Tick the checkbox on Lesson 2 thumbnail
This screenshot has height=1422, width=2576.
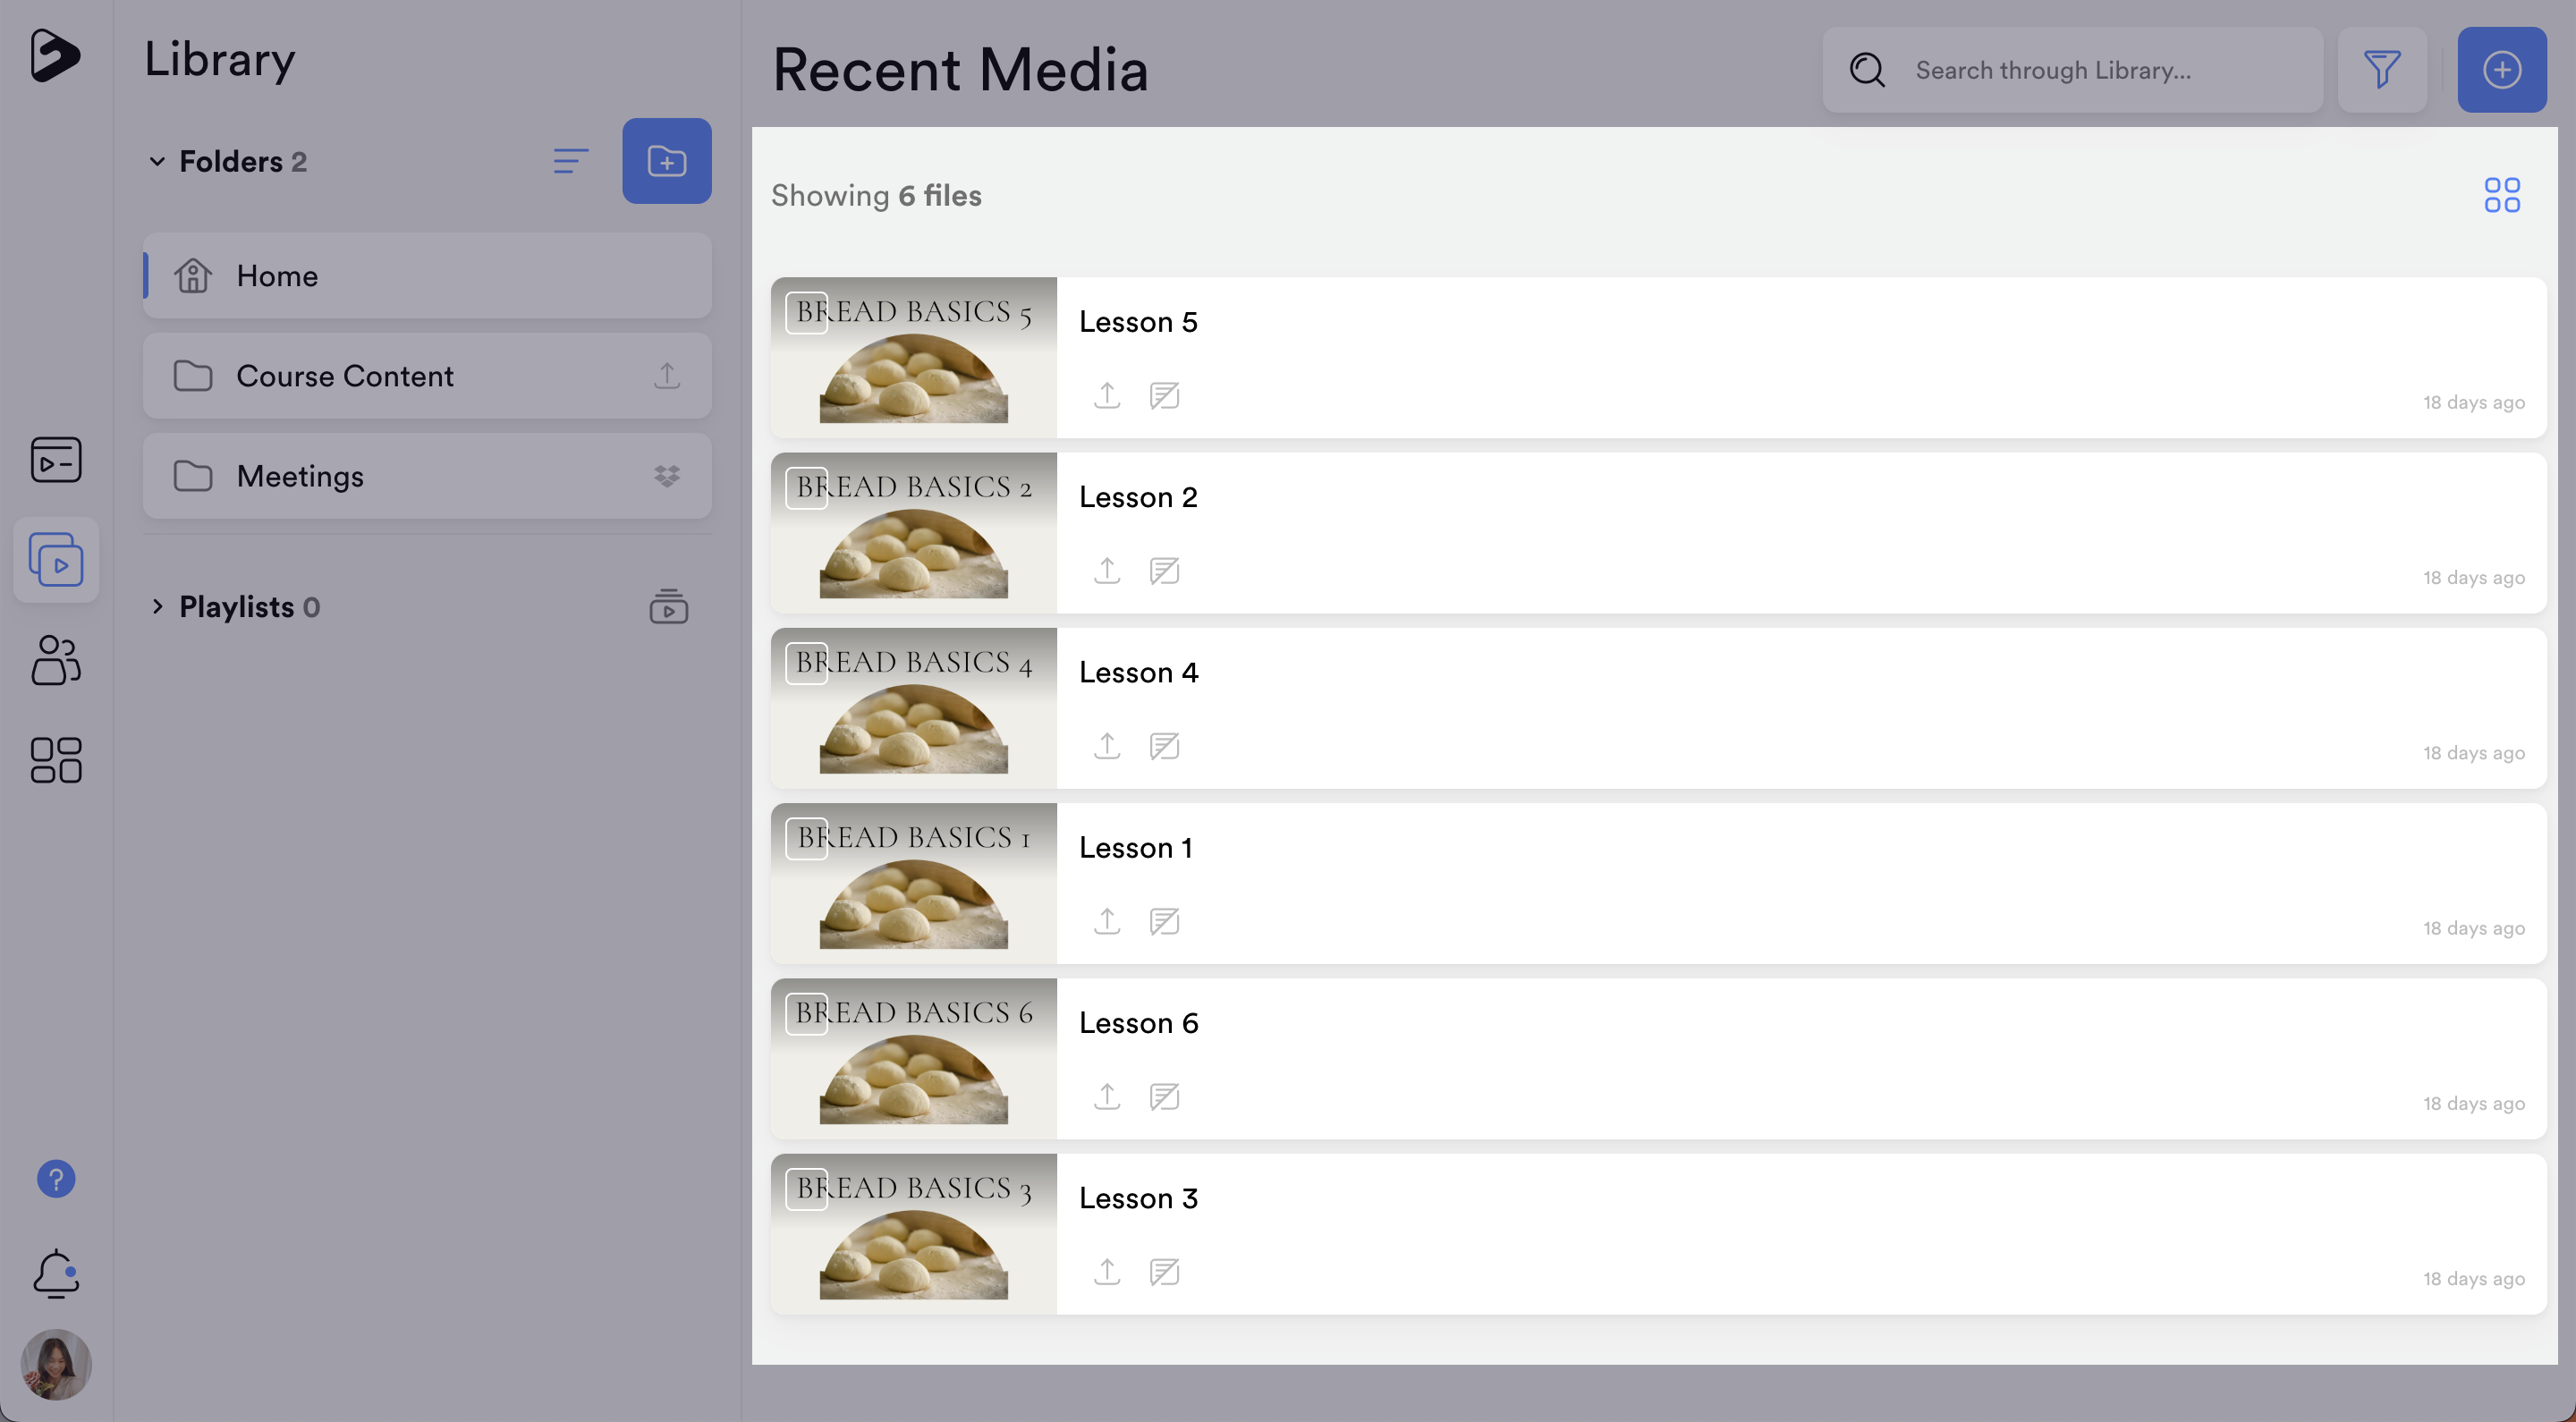(806, 488)
